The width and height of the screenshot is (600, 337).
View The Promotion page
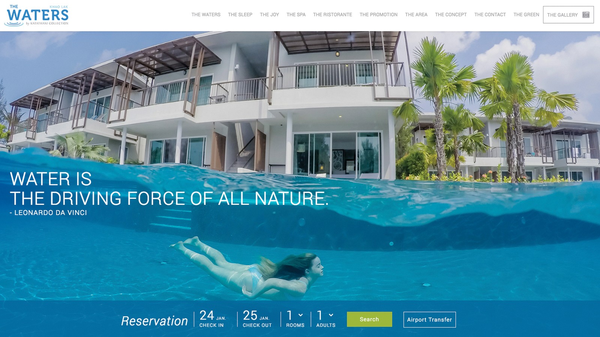[x=378, y=15]
